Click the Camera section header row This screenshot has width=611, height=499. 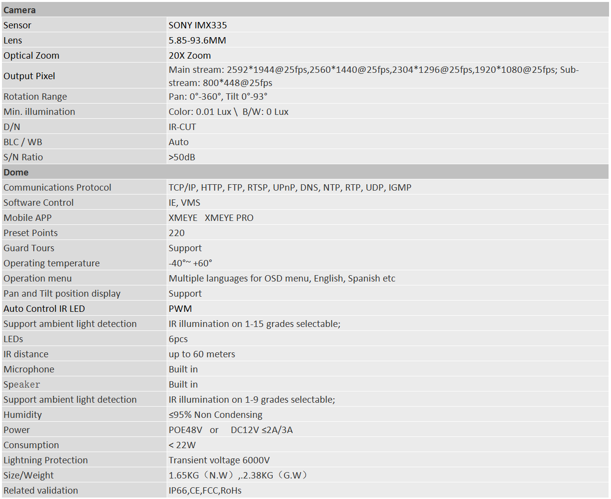click(20, 10)
